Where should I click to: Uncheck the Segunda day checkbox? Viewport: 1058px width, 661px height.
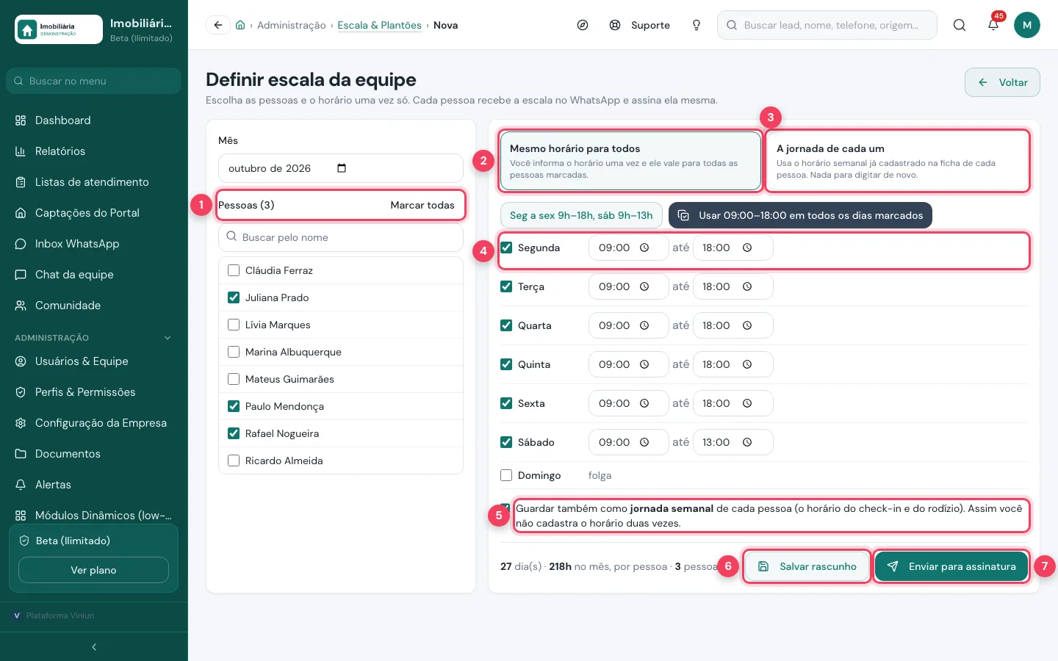pyautogui.click(x=506, y=248)
